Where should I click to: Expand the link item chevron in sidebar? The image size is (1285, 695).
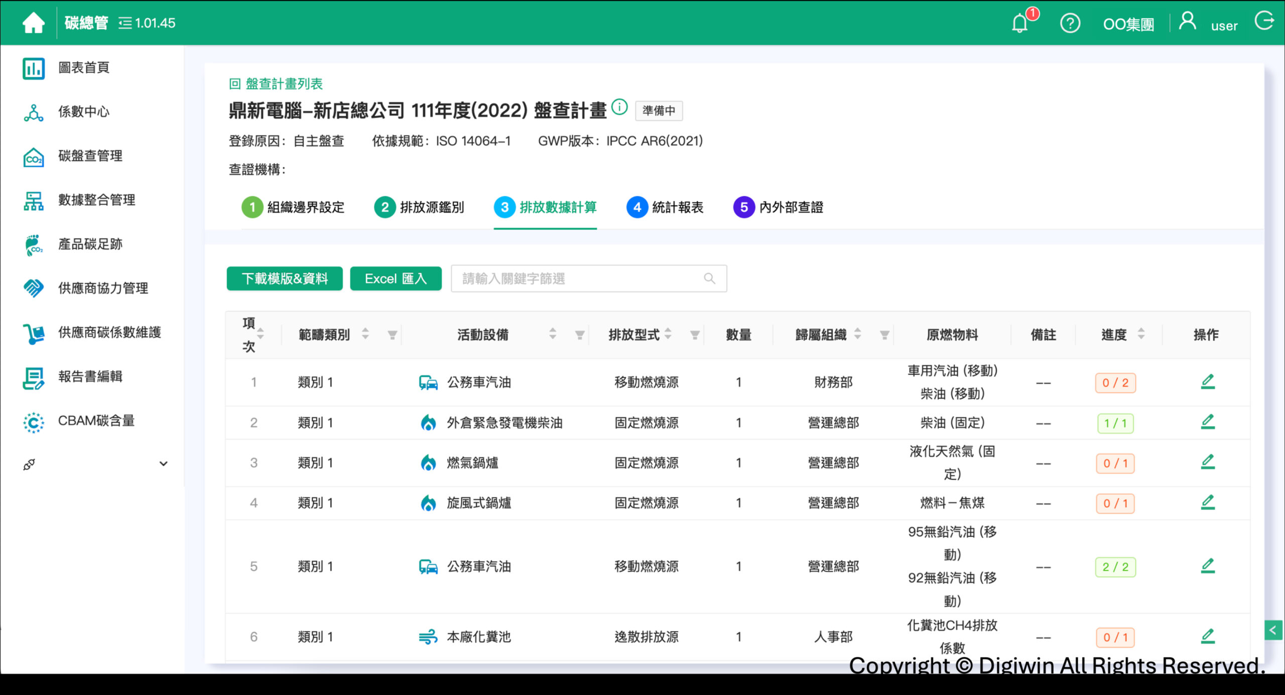(x=163, y=464)
